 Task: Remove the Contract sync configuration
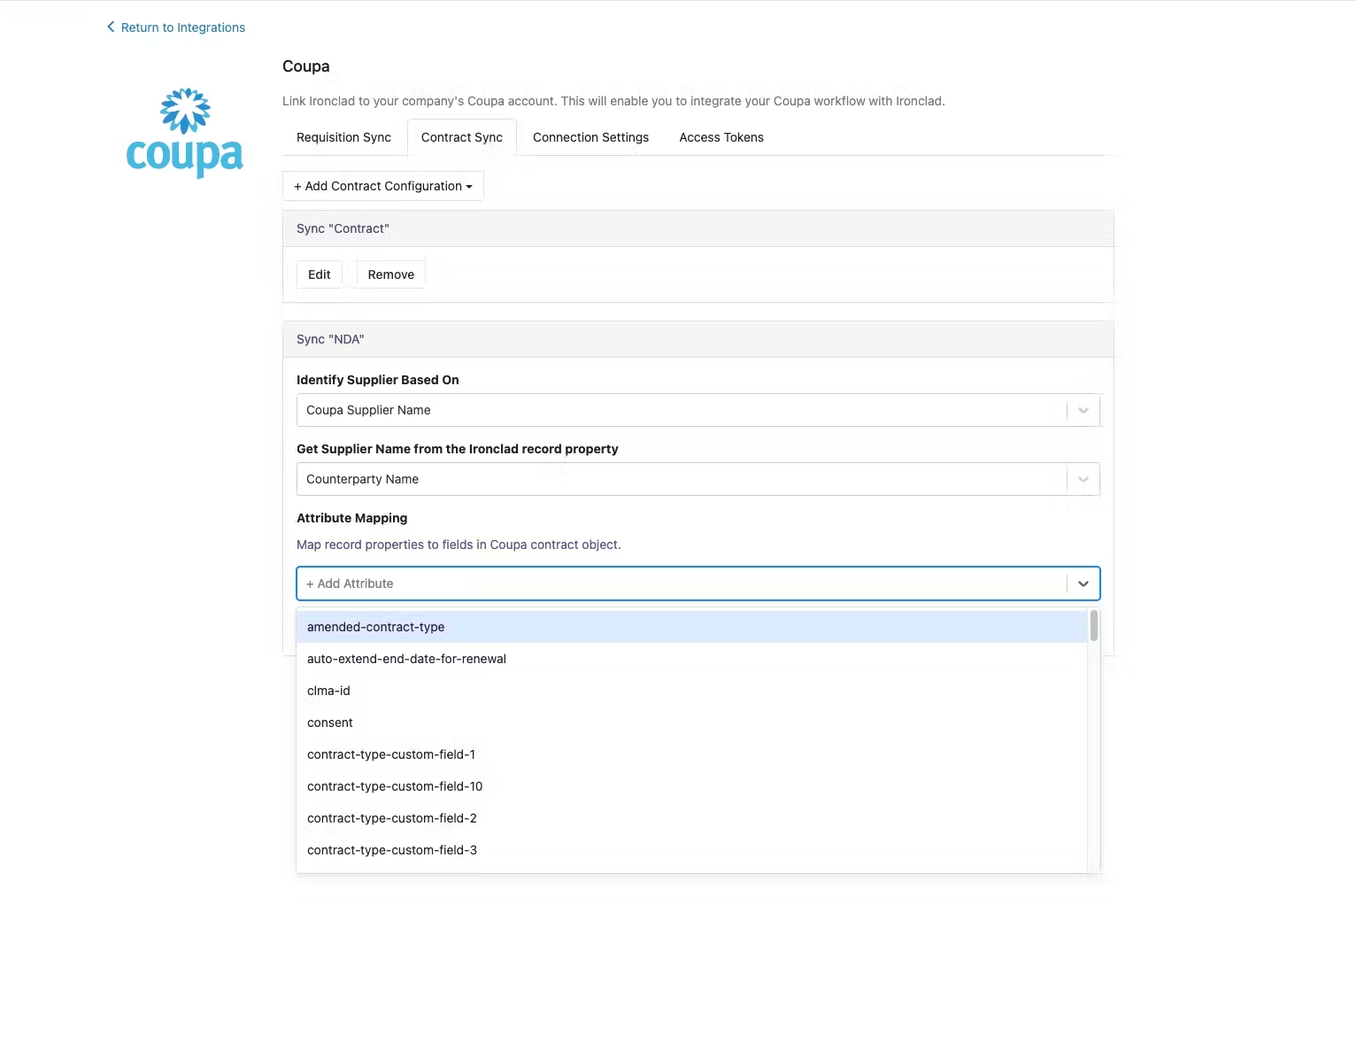pyautogui.click(x=390, y=274)
